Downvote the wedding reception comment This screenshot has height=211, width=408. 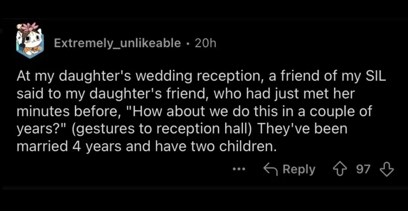click(386, 169)
